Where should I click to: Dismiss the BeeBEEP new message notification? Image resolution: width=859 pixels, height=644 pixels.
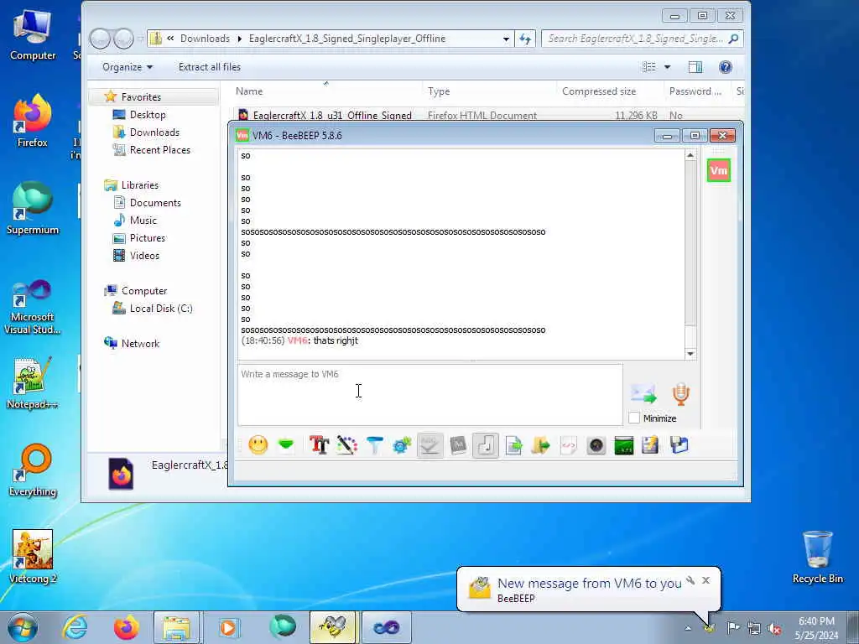click(705, 580)
